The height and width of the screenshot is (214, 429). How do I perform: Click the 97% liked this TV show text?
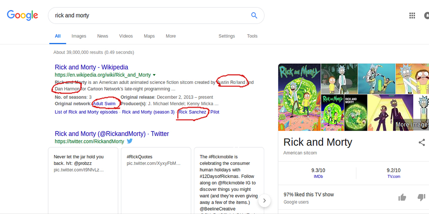[x=308, y=195]
